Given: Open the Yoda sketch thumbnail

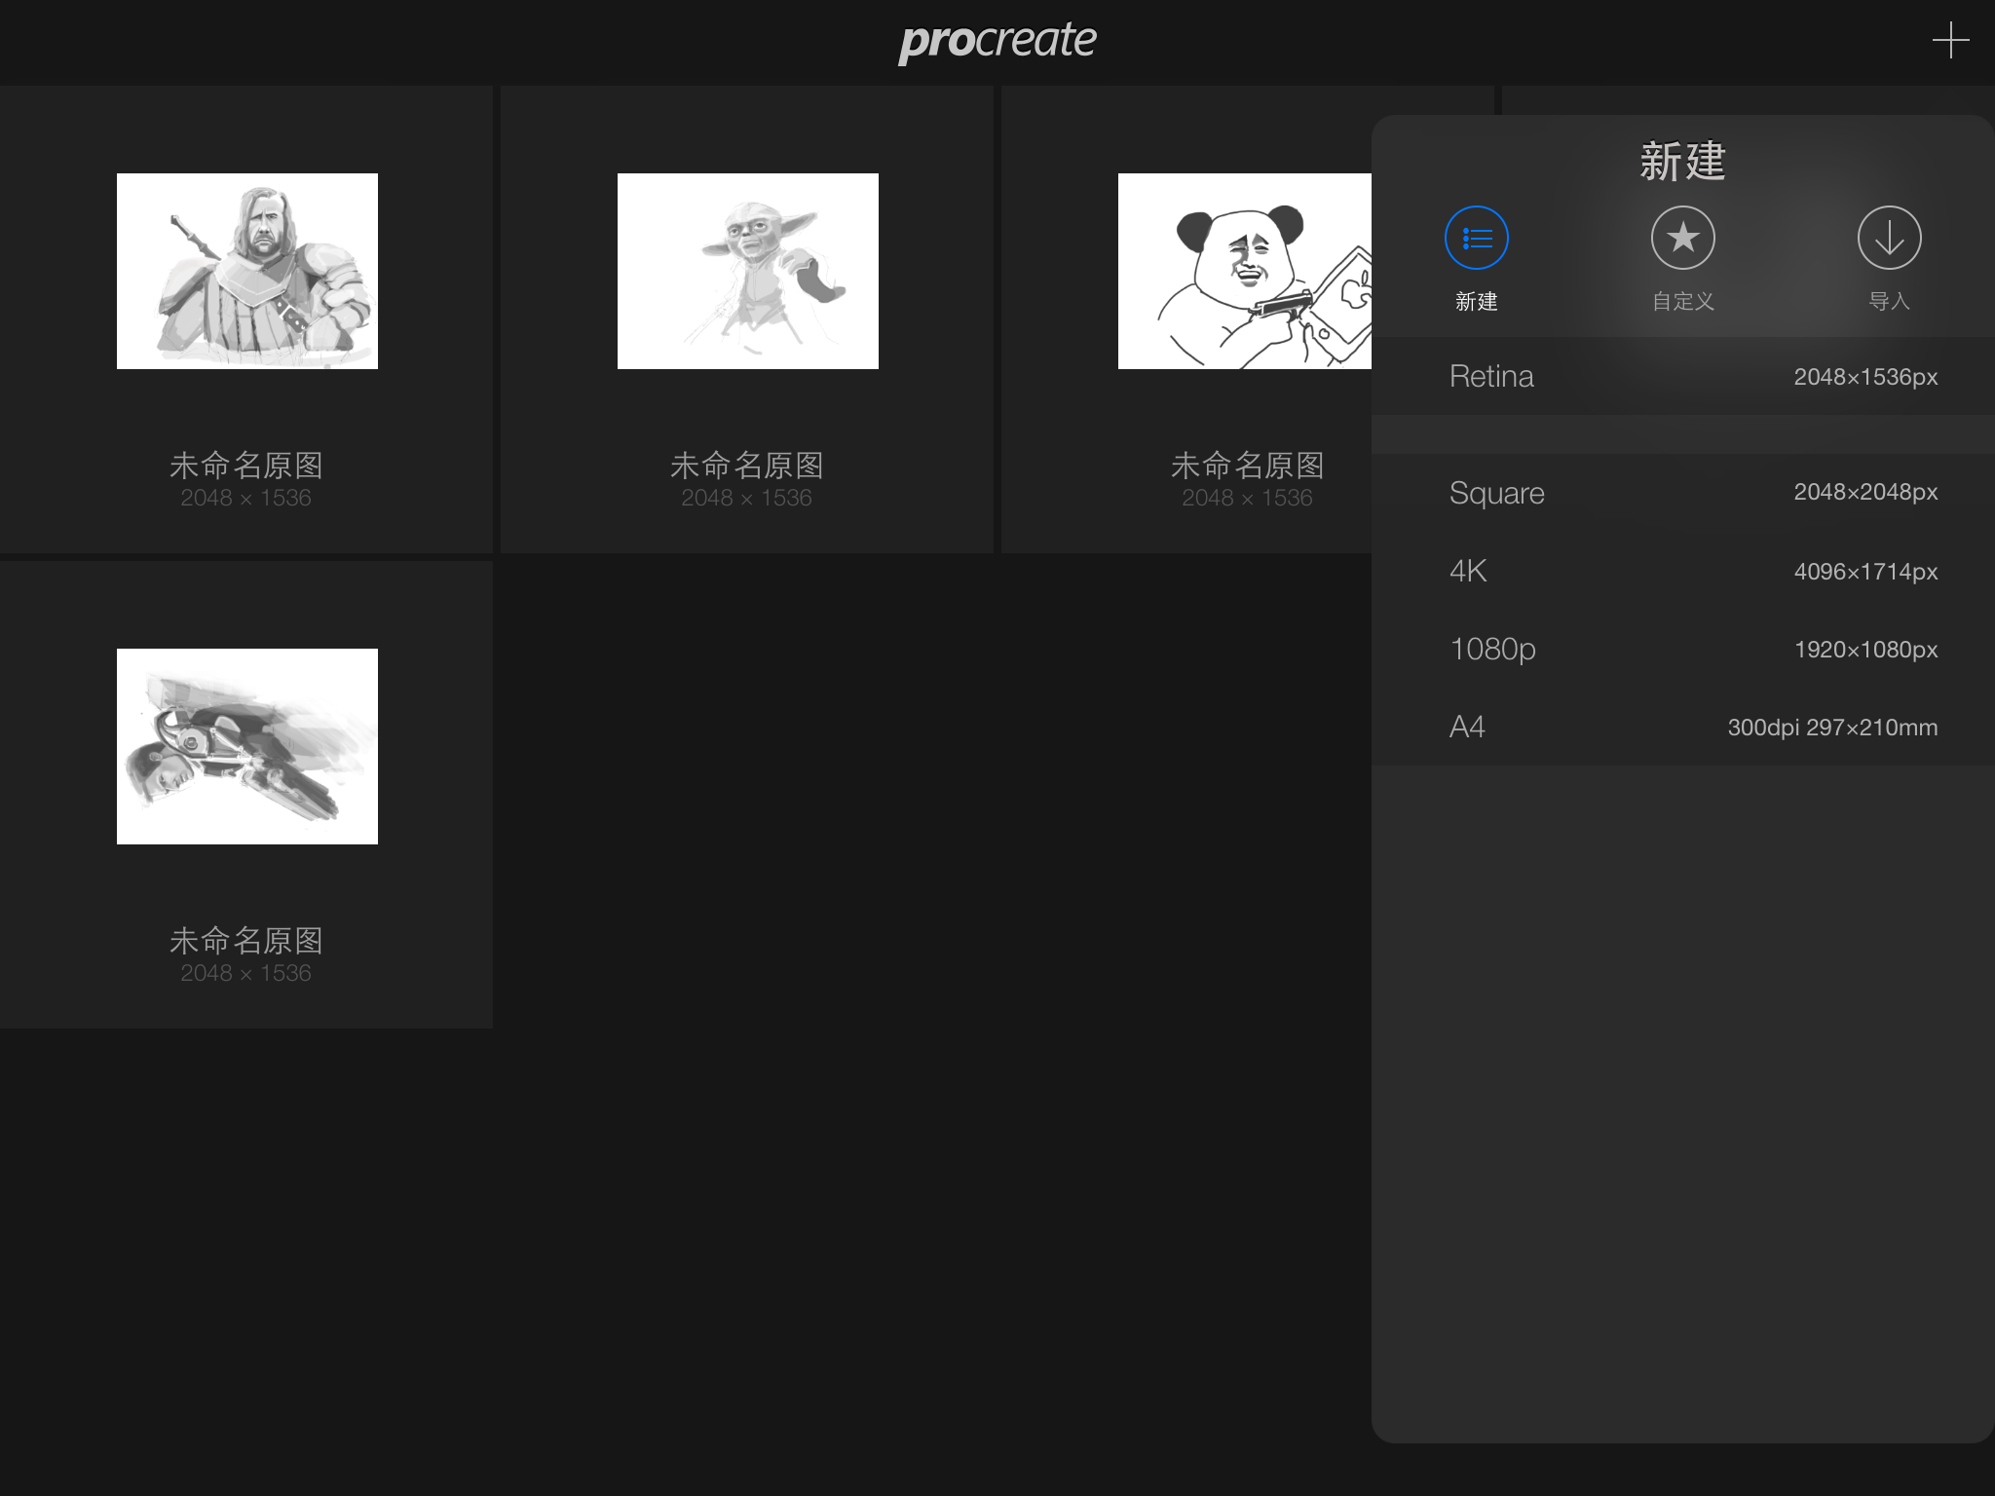Looking at the screenshot, I should tap(748, 271).
